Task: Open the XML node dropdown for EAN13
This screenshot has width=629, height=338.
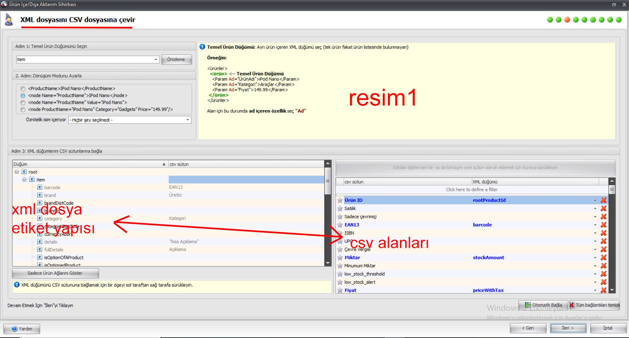Action: 595,225
